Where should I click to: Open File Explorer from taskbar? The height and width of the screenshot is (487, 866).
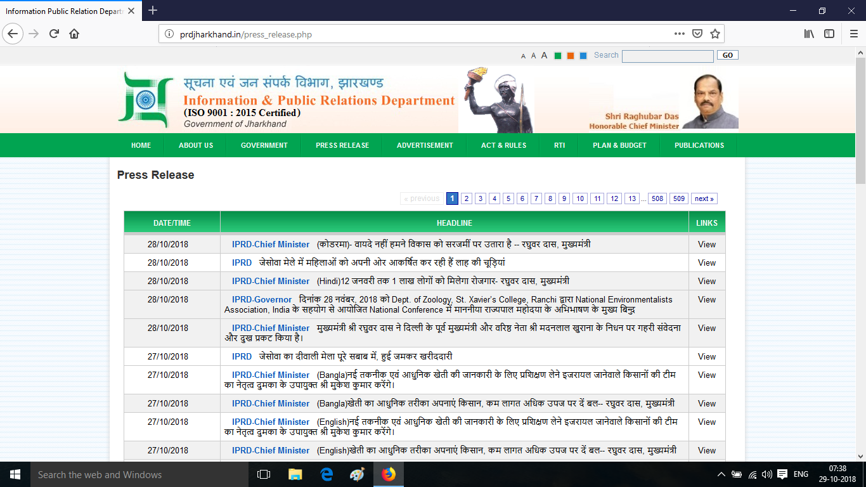point(295,474)
